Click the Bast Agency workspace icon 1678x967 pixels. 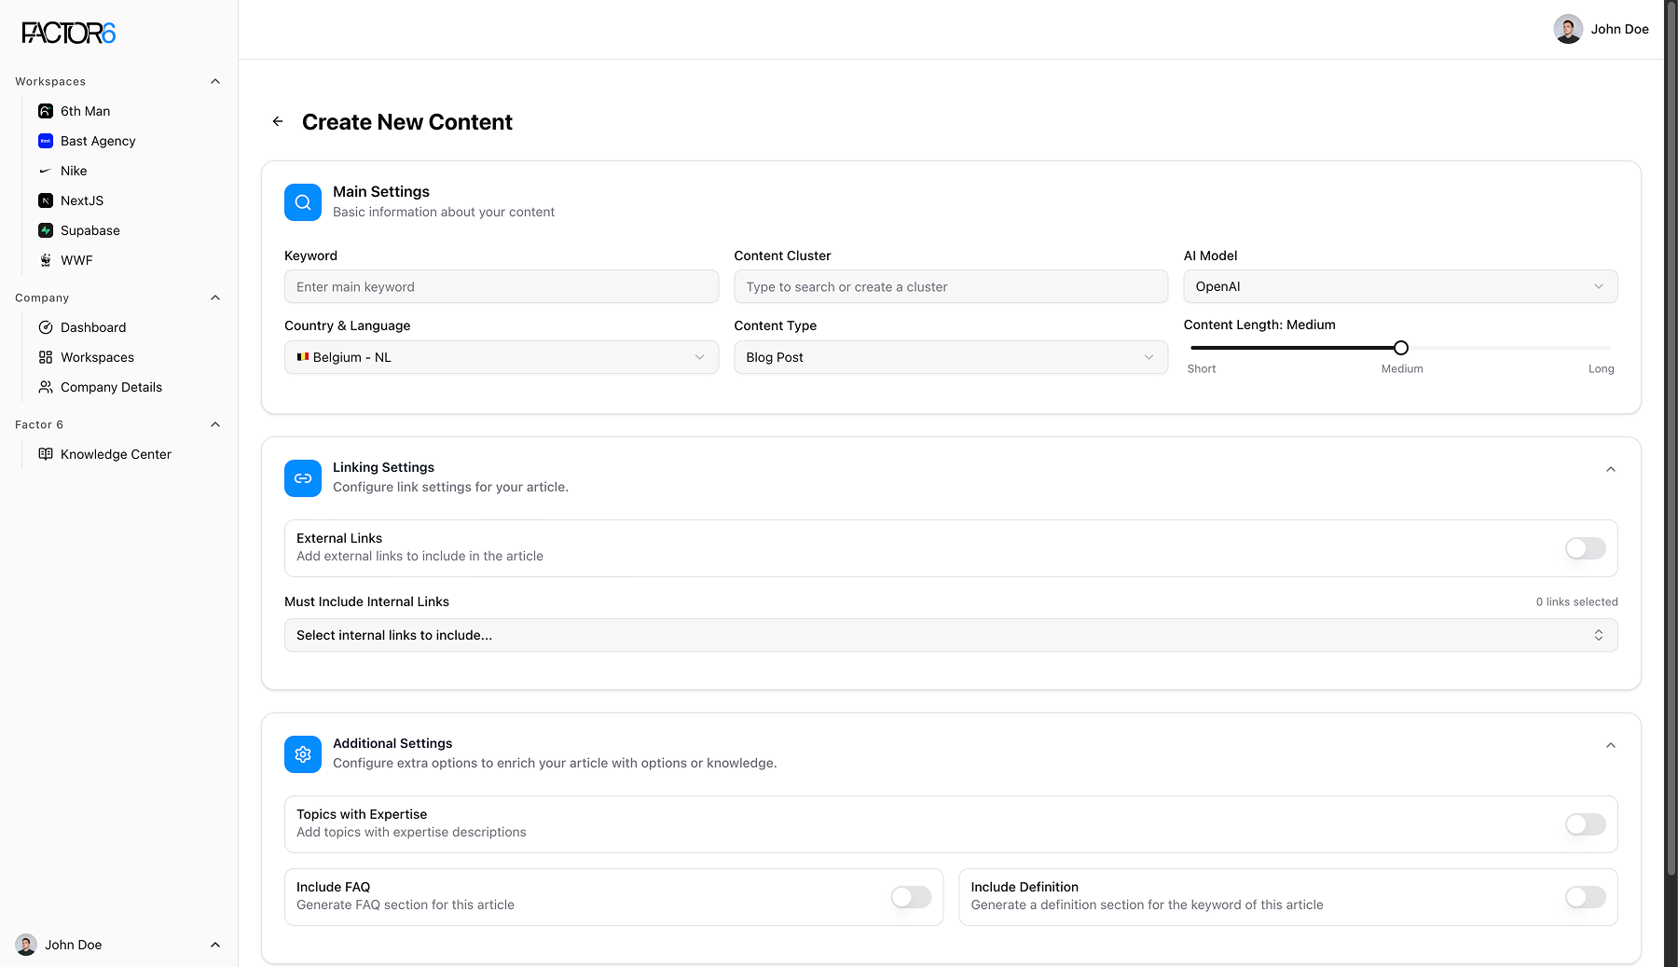tap(46, 141)
